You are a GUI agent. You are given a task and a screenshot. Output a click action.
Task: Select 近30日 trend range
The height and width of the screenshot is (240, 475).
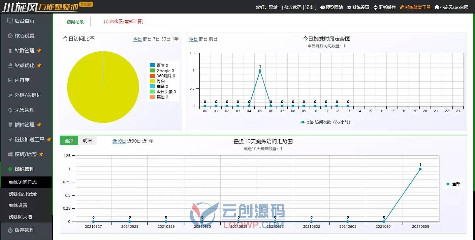[x=134, y=141]
